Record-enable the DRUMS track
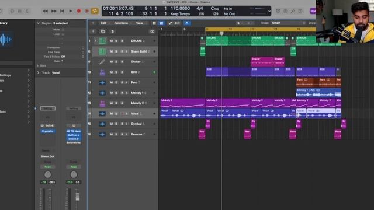Image resolution: width=374 pixels, height=210 pixels. (x=122, y=41)
